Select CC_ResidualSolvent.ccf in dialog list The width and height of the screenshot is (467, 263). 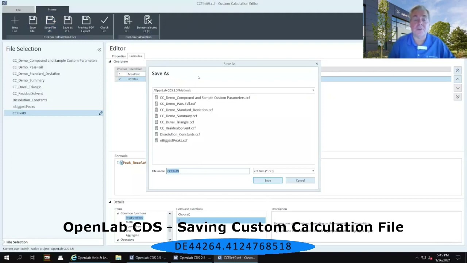(178, 128)
